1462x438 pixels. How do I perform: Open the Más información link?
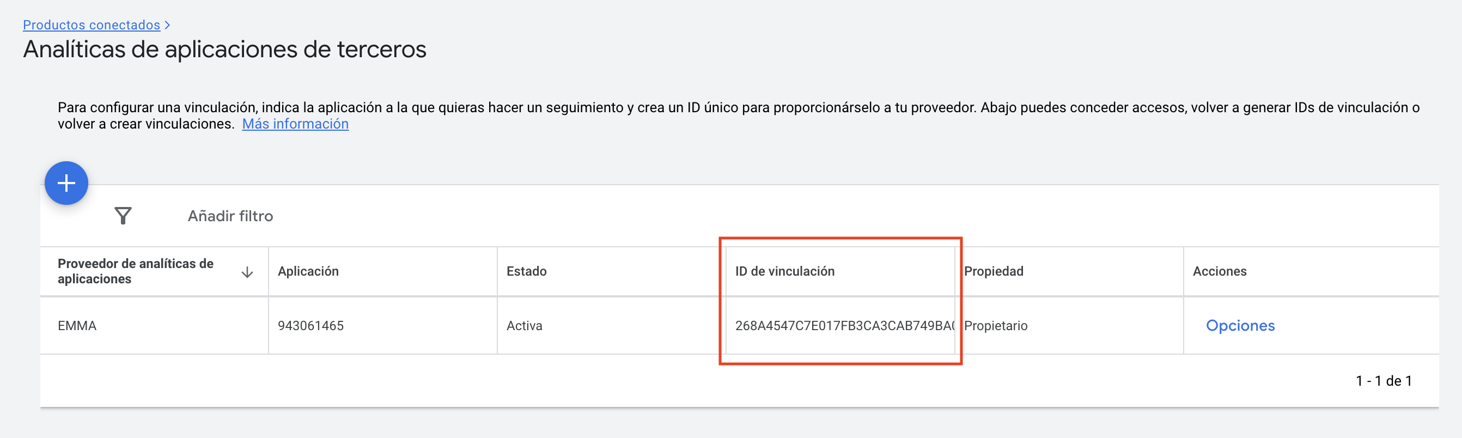coord(295,124)
